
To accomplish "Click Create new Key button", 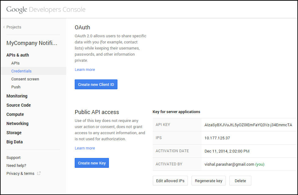I will [x=92, y=163].
